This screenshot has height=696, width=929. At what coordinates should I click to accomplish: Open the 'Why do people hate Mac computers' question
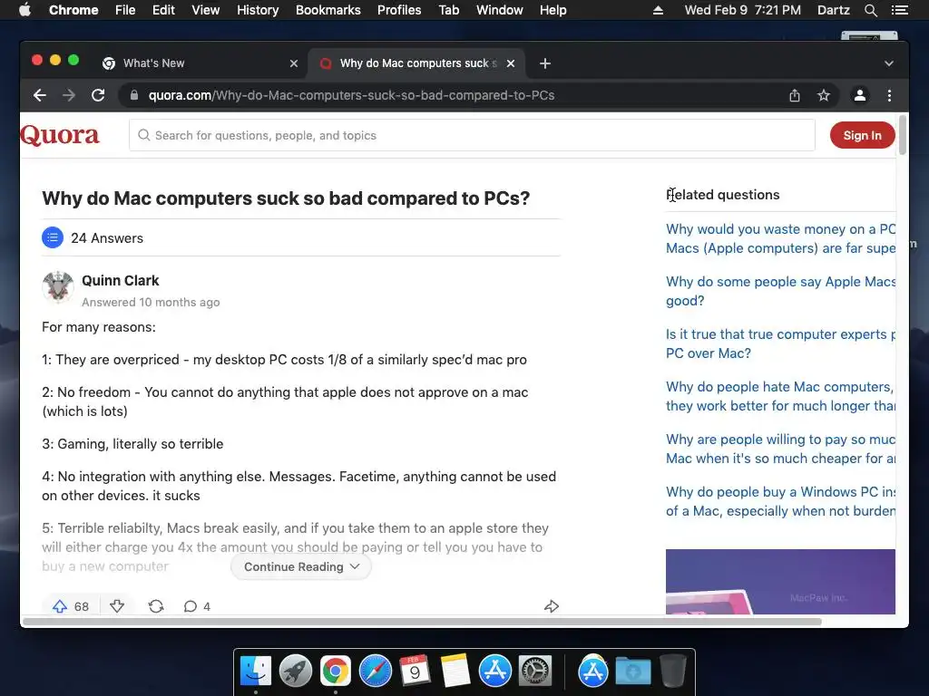tap(780, 397)
